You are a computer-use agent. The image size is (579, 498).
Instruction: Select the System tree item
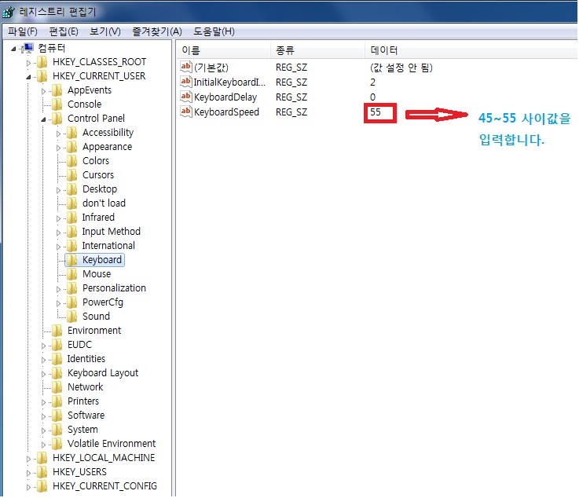[82, 430]
